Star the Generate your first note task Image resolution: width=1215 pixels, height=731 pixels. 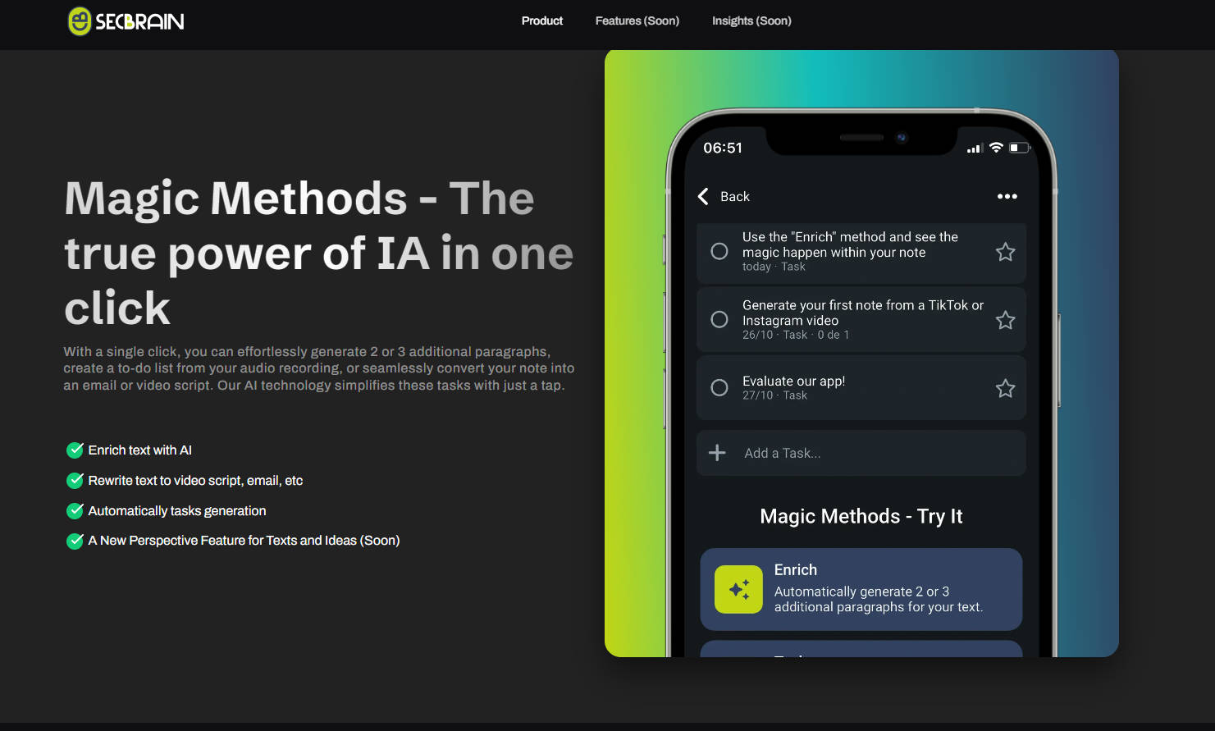point(1006,320)
